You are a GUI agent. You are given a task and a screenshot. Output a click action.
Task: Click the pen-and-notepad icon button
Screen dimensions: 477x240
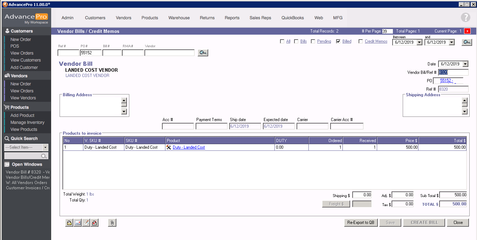click(86, 223)
